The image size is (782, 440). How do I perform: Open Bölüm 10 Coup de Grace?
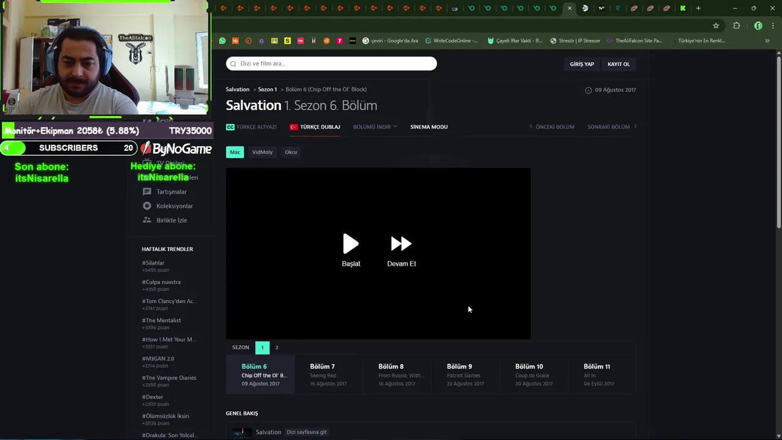534,375
